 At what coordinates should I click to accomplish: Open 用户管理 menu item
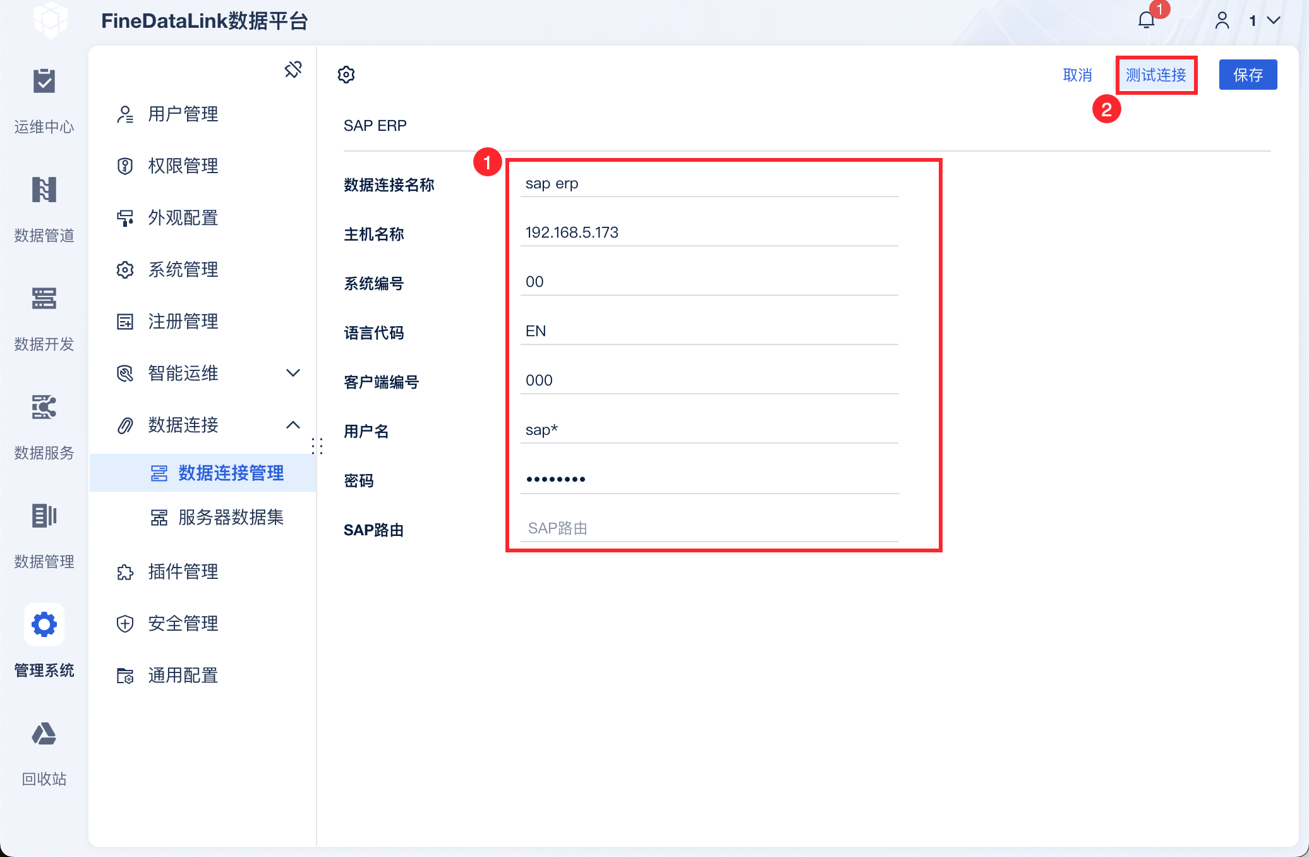point(183,114)
